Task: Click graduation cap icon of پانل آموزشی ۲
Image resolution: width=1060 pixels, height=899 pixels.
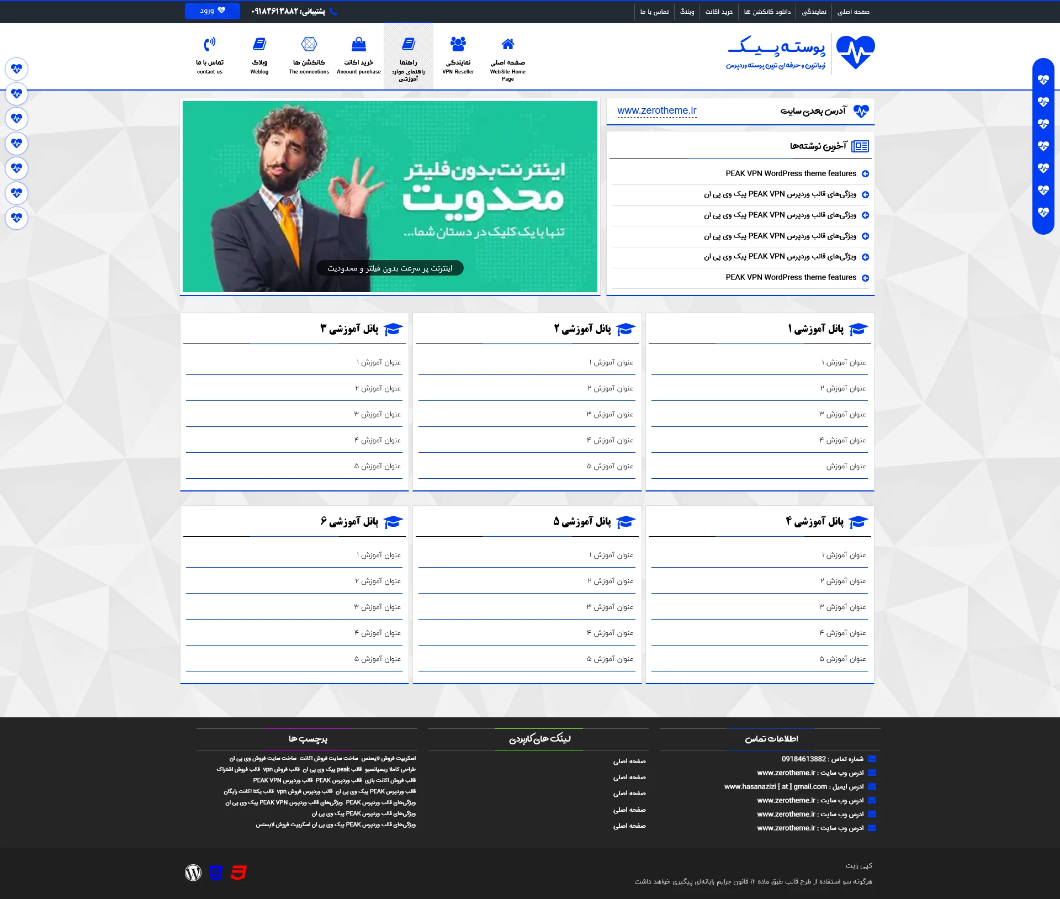Action: click(626, 329)
